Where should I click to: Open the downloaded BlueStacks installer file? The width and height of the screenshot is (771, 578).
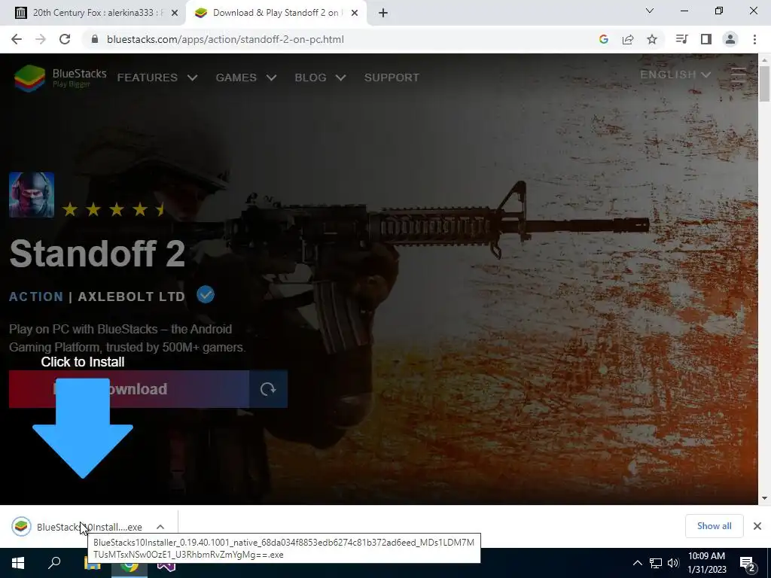(78, 527)
